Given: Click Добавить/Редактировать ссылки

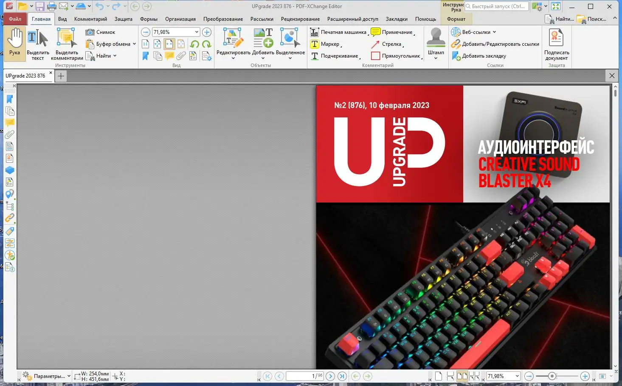Looking at the screenshot, I should coord(495,44).
